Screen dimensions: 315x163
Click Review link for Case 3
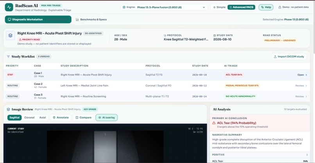[301, 97]
